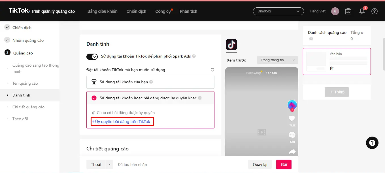Image resolution: width=385 pixels, height=173 pixels.
Task: Select step 3 'Quảng cáo' in sidebar
Action: coord(23,53)
